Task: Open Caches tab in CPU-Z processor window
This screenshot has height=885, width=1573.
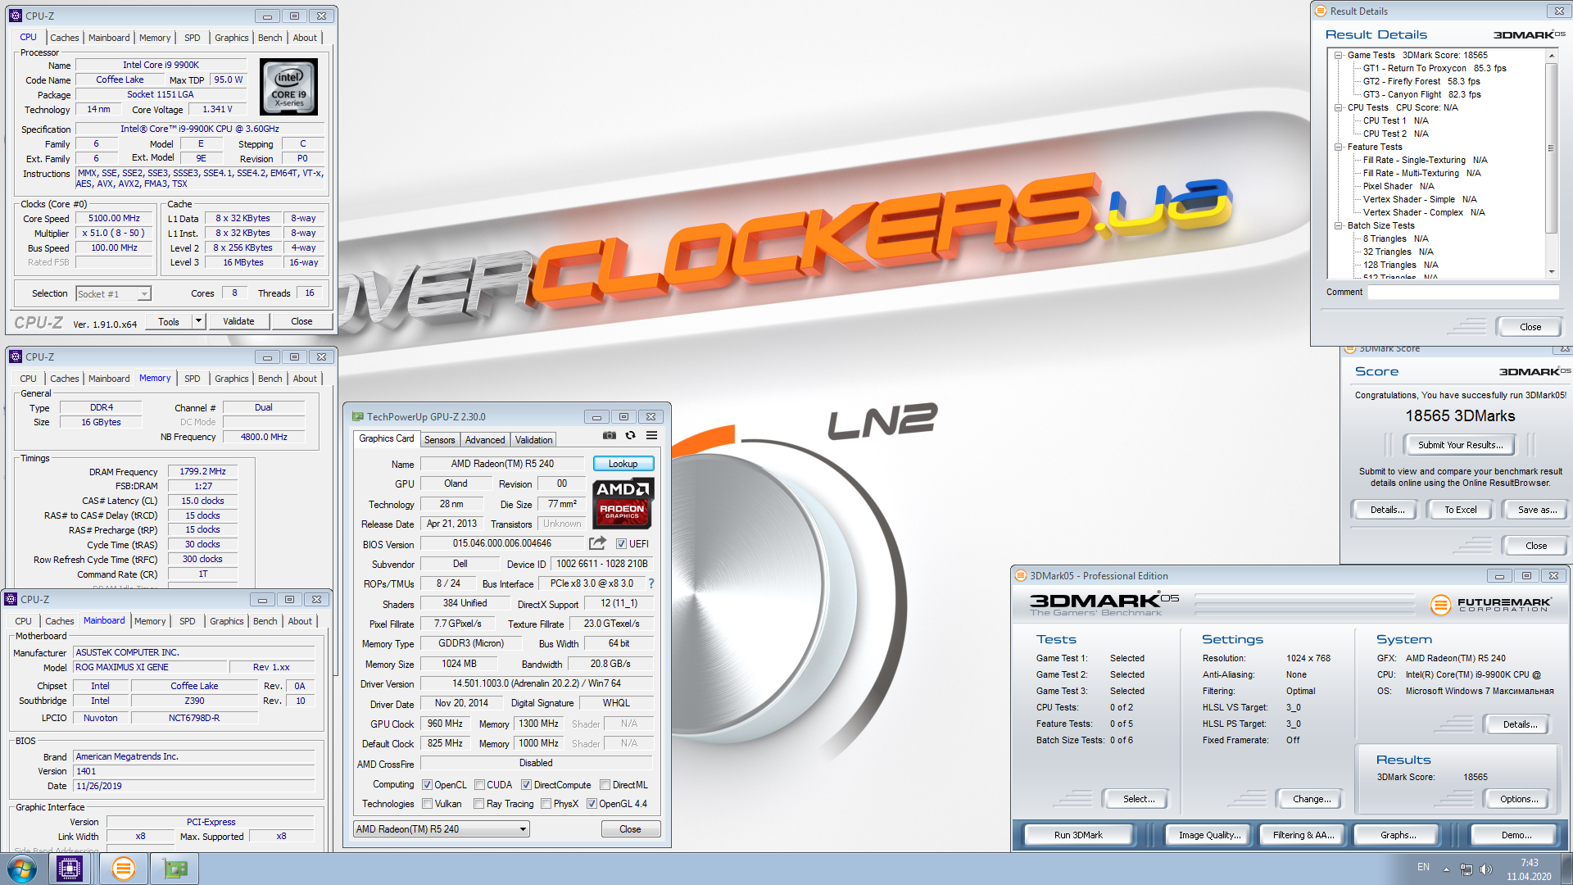Action: click(65, 38)
